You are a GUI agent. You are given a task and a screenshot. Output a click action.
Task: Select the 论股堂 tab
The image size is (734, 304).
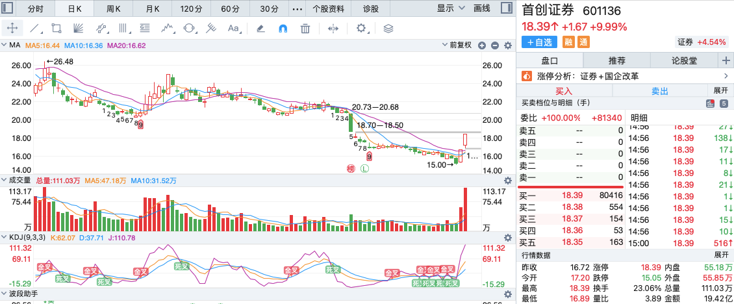pyautogui.click(x=684, y=60)
